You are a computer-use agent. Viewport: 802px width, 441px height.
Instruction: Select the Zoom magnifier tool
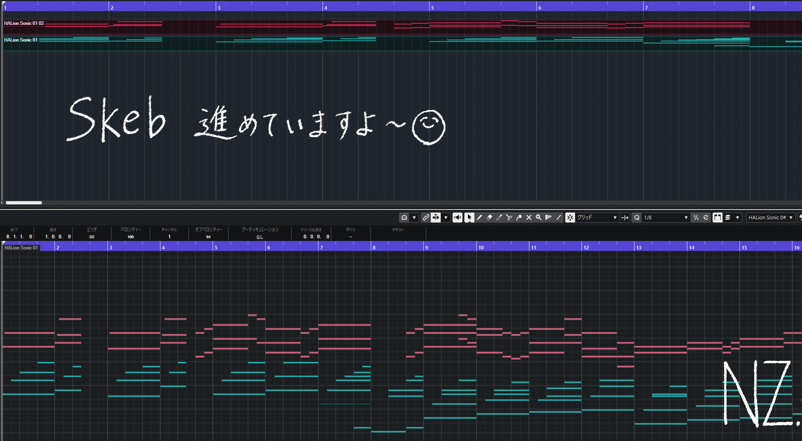539,217
